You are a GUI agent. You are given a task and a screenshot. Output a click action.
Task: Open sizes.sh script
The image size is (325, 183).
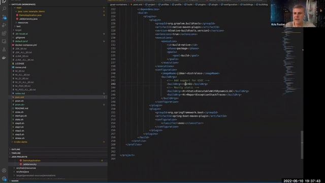point(19,112)
